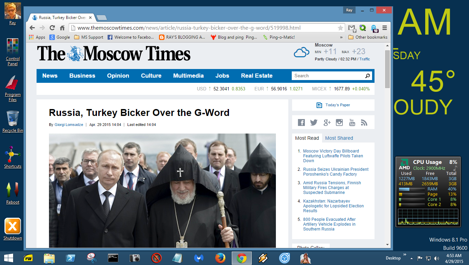Open the Ghostery ghost extension
469x265 pixels.
tap(374, 28)
